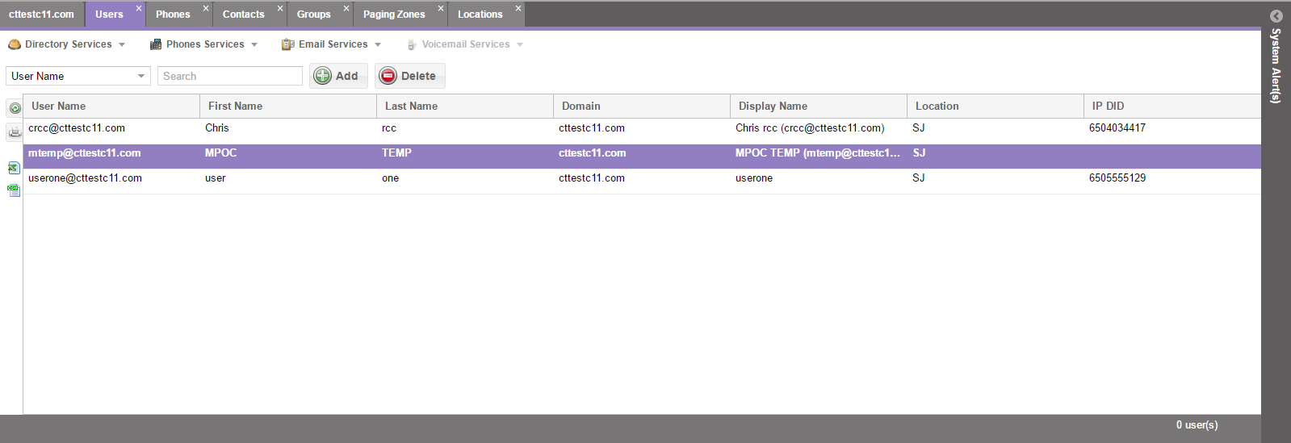Close the Users tab
The width and height of the screenshot is (1291, 443).
pyautogui.click(x=139, y=8)
